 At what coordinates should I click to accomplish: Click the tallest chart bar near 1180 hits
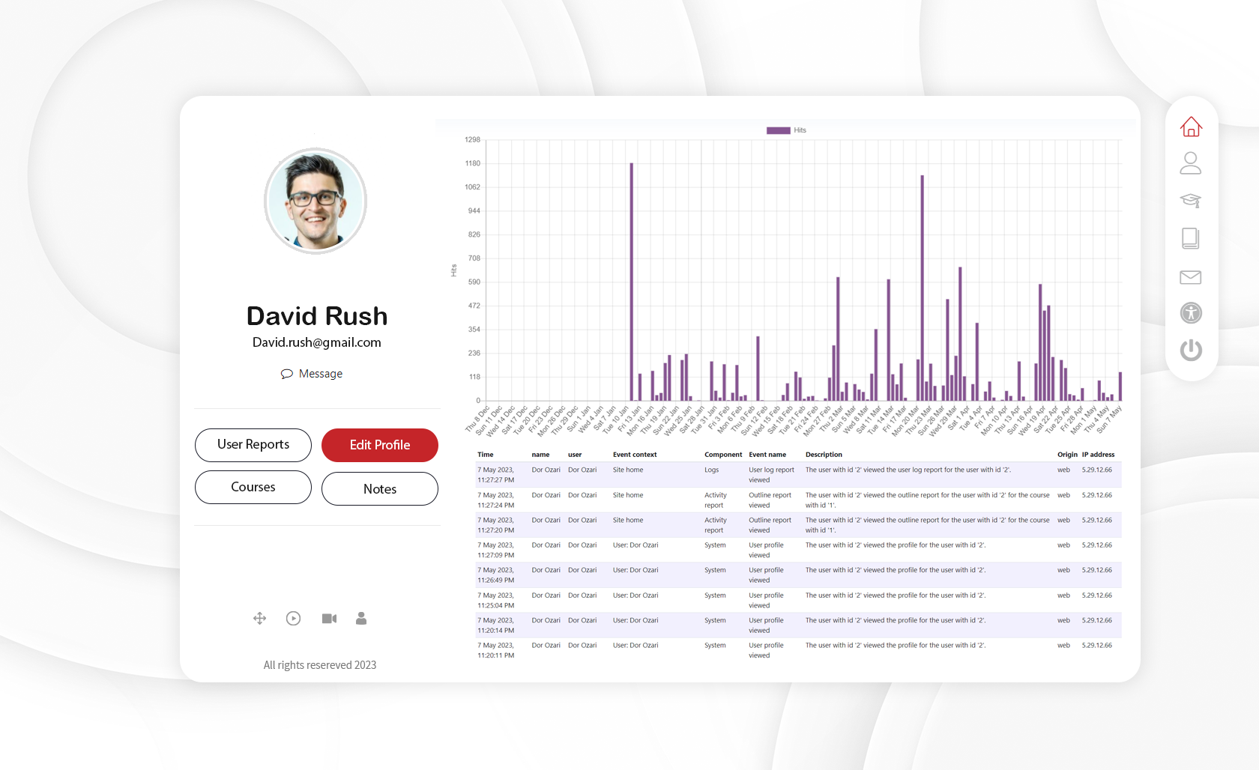(x=632, y=282)
